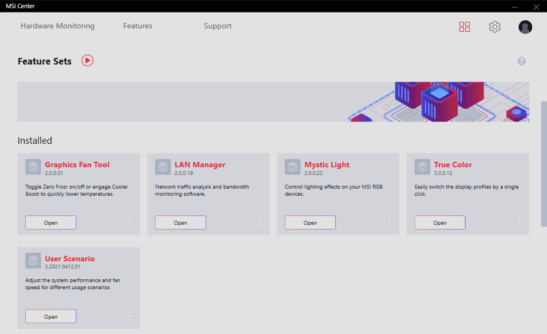Screen dimensions: 547x334
Task: Open settings via the gear icon
Action: [x=494, y=27]
